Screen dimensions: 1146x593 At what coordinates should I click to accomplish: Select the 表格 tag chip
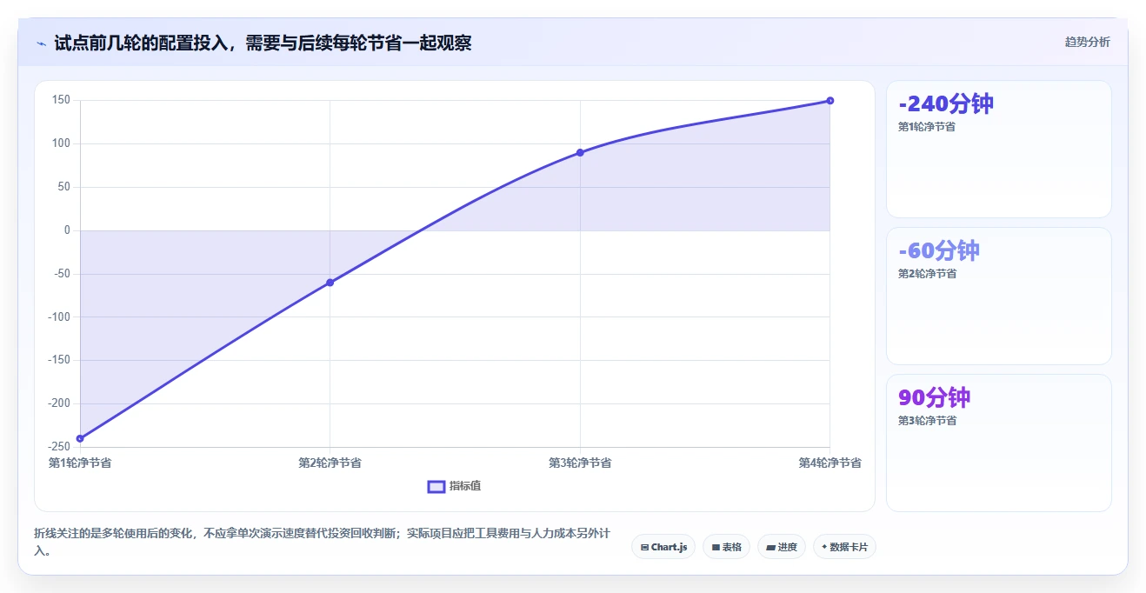[726, 547]
